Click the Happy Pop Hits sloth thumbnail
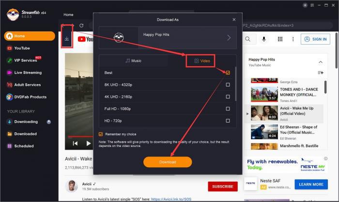Viewport: 339px width, 202px height. coord(119,38)
